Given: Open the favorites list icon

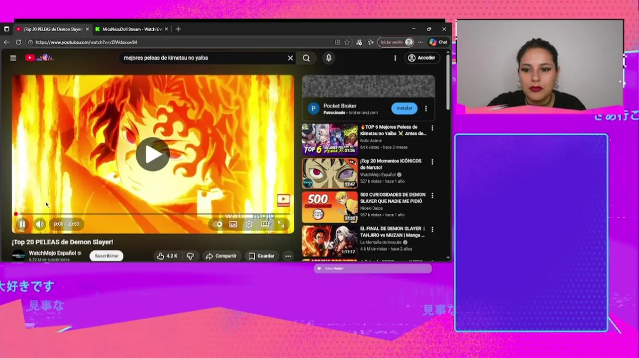Looking at the screenshot, I should 370,42.
